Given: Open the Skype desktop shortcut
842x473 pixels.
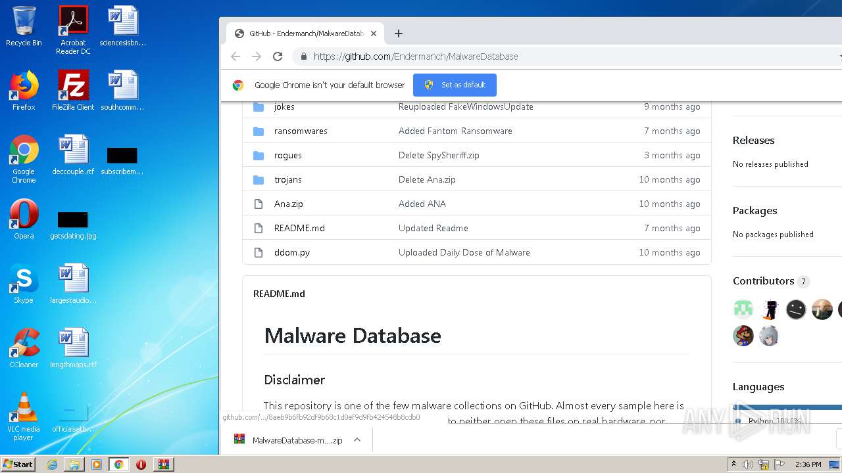Looking at the screenshot, I should coord(24,284).
